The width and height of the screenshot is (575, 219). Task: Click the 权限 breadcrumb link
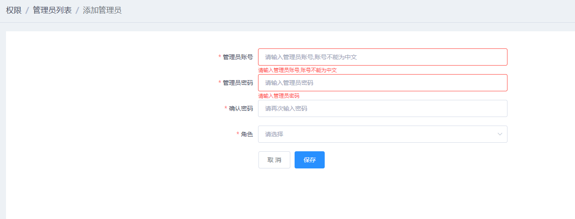14,10
